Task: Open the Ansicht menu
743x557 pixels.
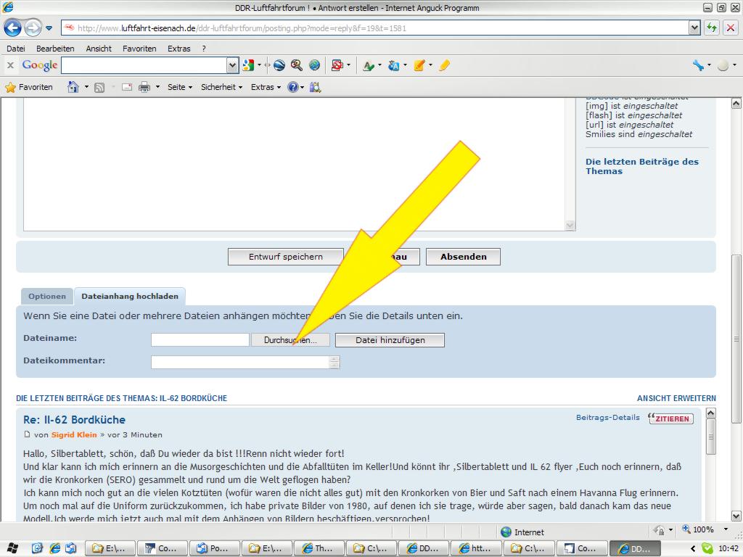Action: (x=99, y=49)
